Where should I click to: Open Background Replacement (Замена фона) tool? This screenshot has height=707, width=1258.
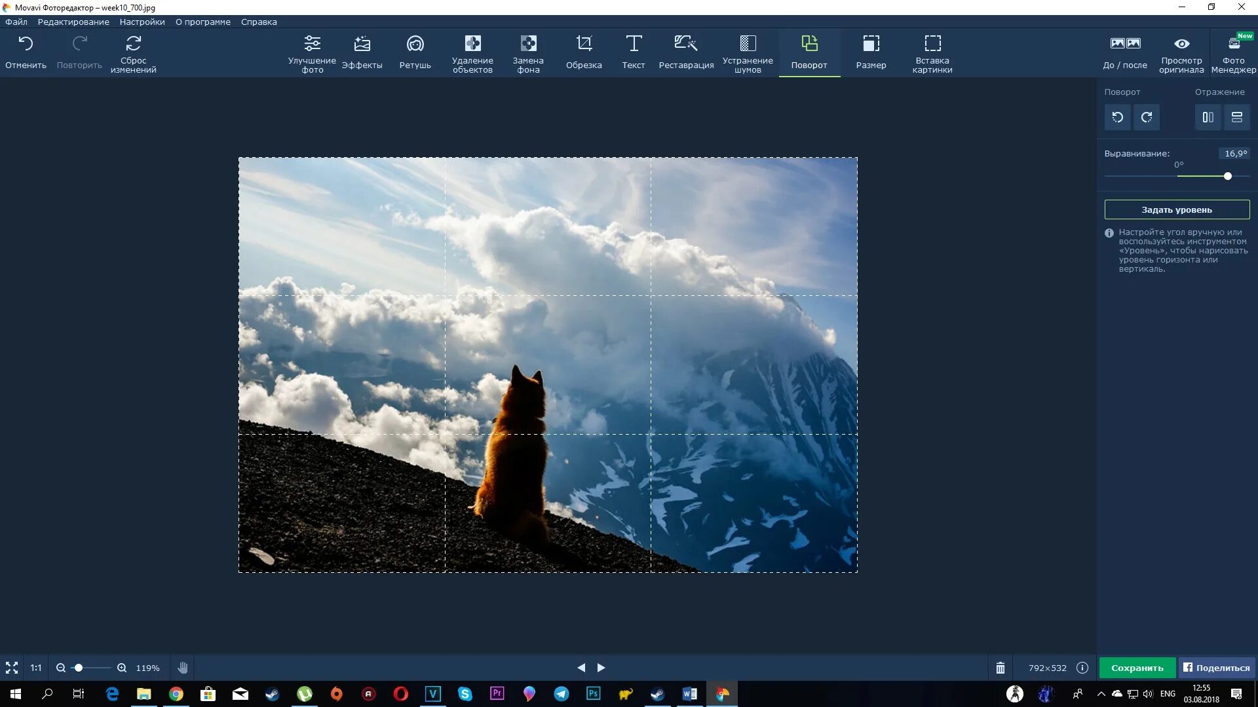pyautogui.click(x=528, y=53)
